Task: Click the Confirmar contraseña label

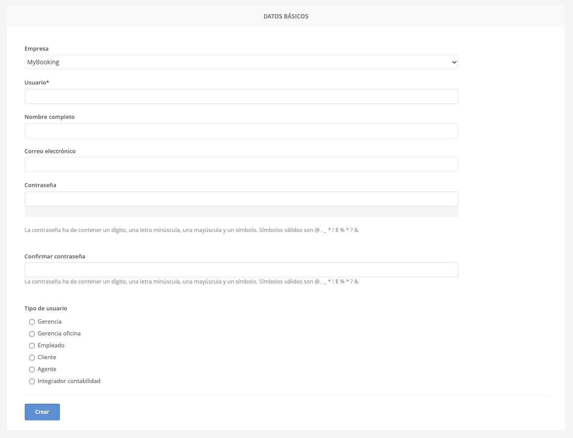Action: (55, 256)
